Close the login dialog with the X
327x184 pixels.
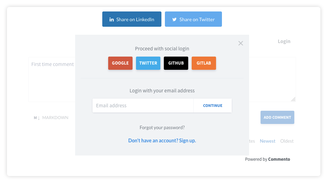[x=241, y=43]
